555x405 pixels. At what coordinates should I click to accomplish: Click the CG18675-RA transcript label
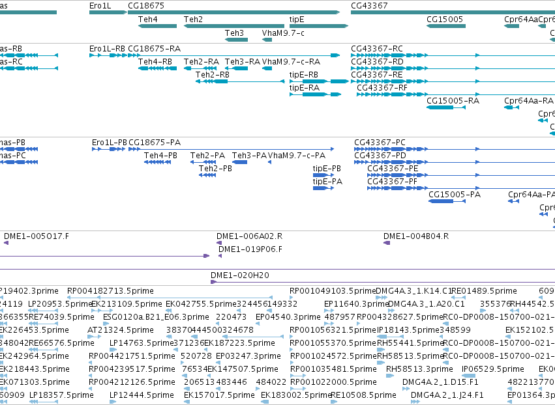coord(155,49)
